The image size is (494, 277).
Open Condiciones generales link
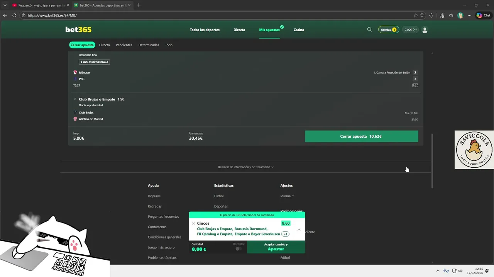(164, 237)
